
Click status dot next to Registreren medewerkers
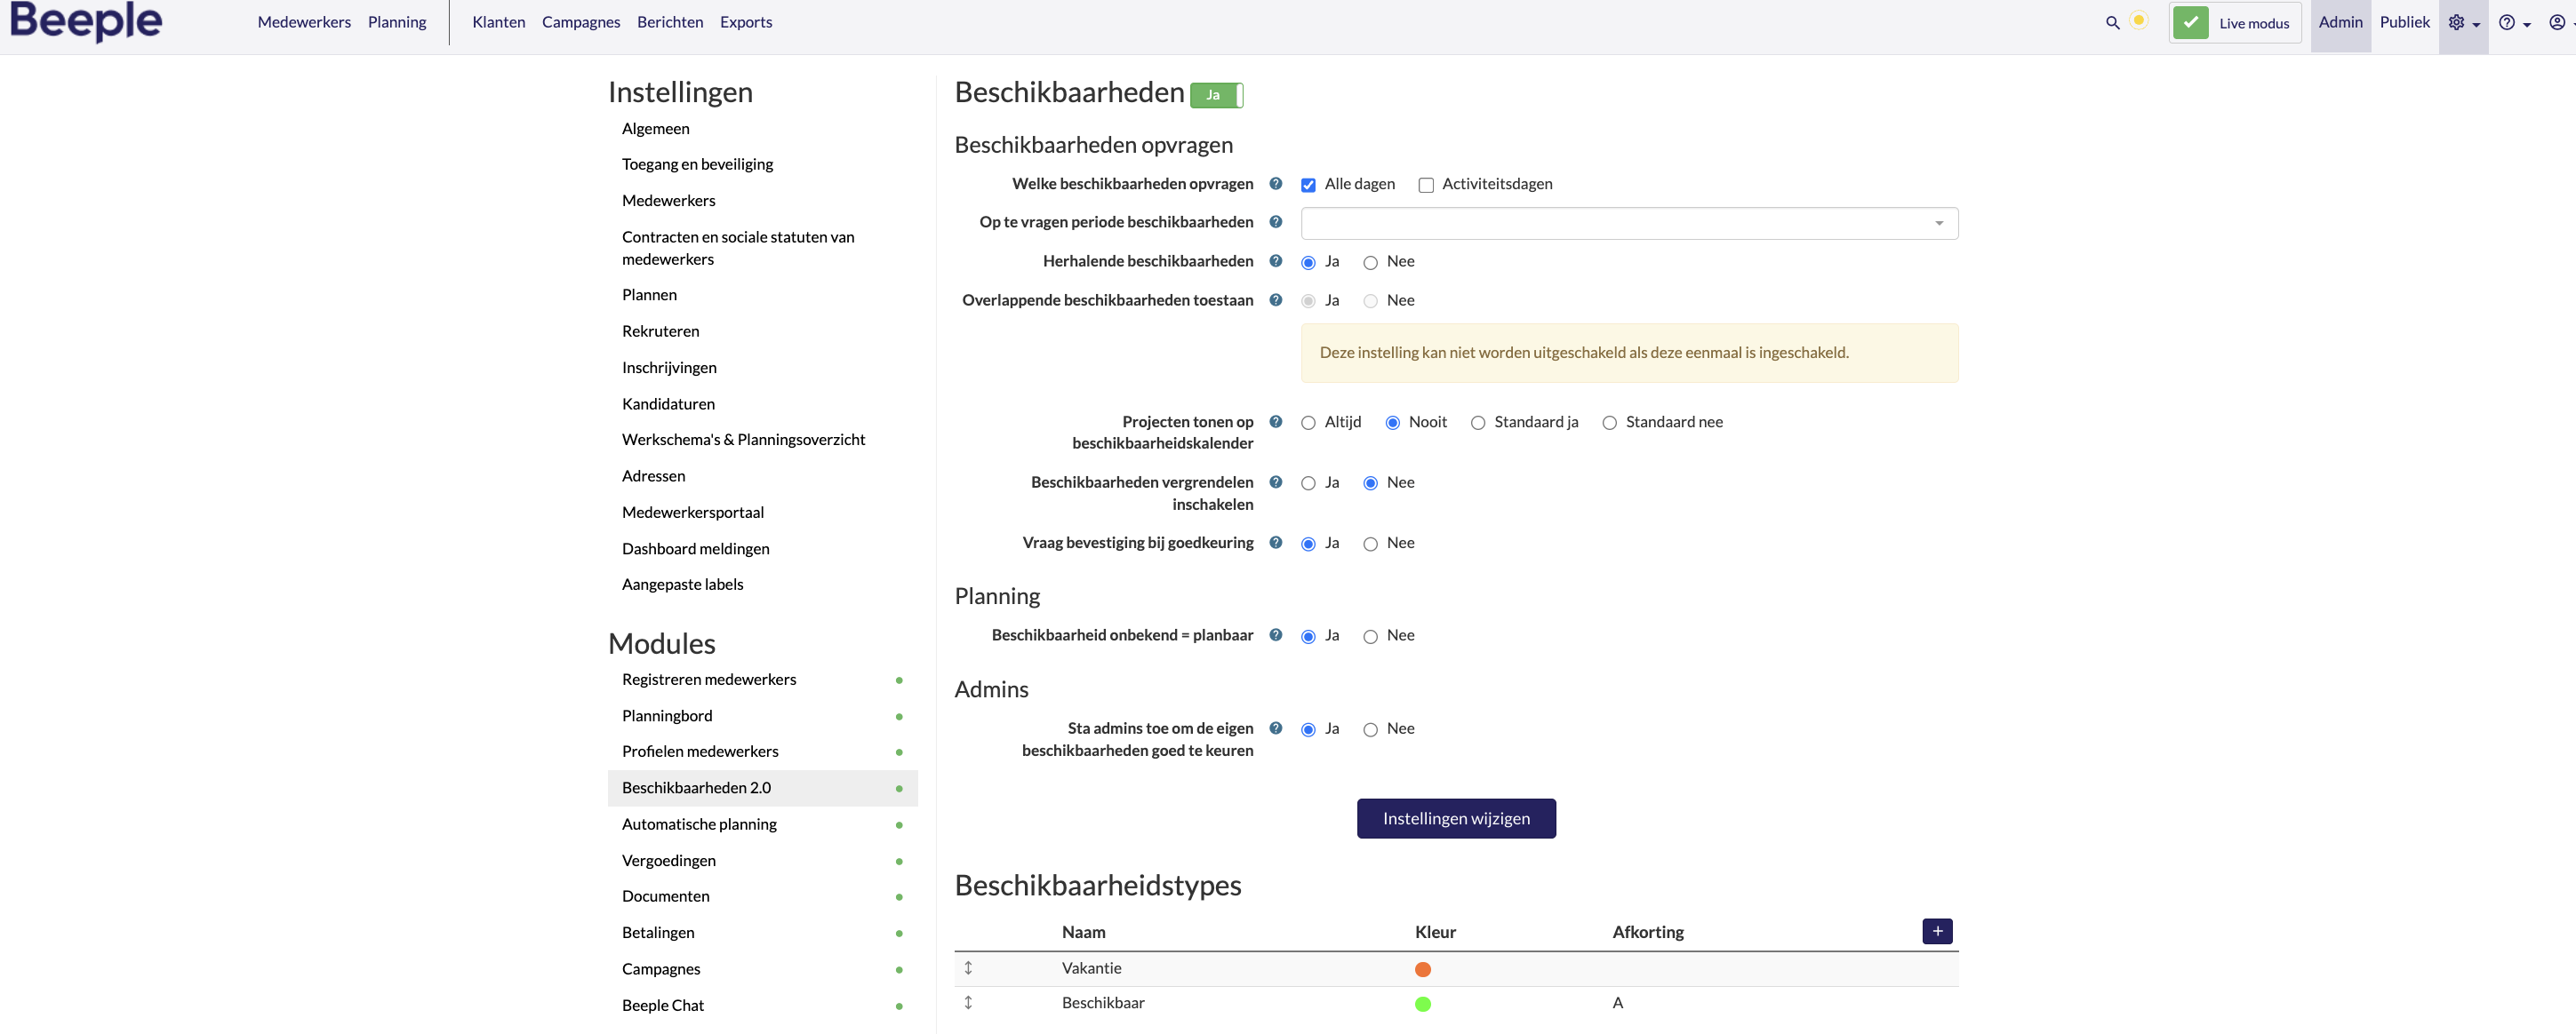[x=899, y=680]
